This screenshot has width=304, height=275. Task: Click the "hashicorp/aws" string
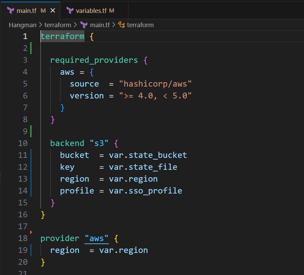155,84
